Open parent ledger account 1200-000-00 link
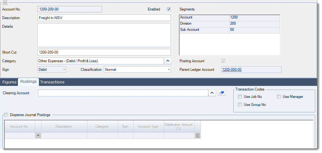This screenshot has height=153, width=322. pos(232,70)
